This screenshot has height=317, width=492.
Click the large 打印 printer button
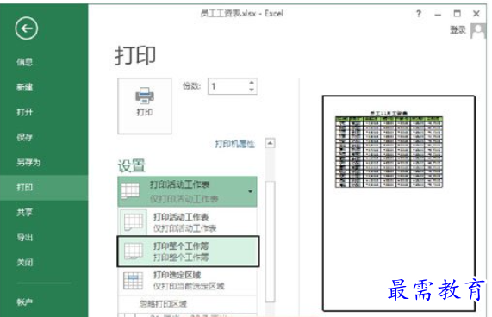coord(145,106)
